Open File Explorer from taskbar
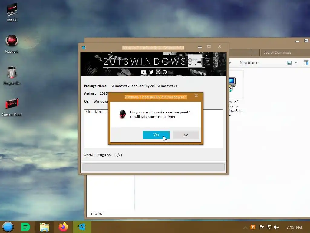This screenshot has width=310, height=233. point(45,227)
